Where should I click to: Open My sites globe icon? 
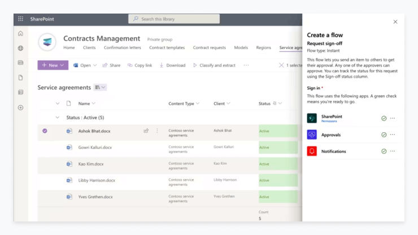(20, 48)
